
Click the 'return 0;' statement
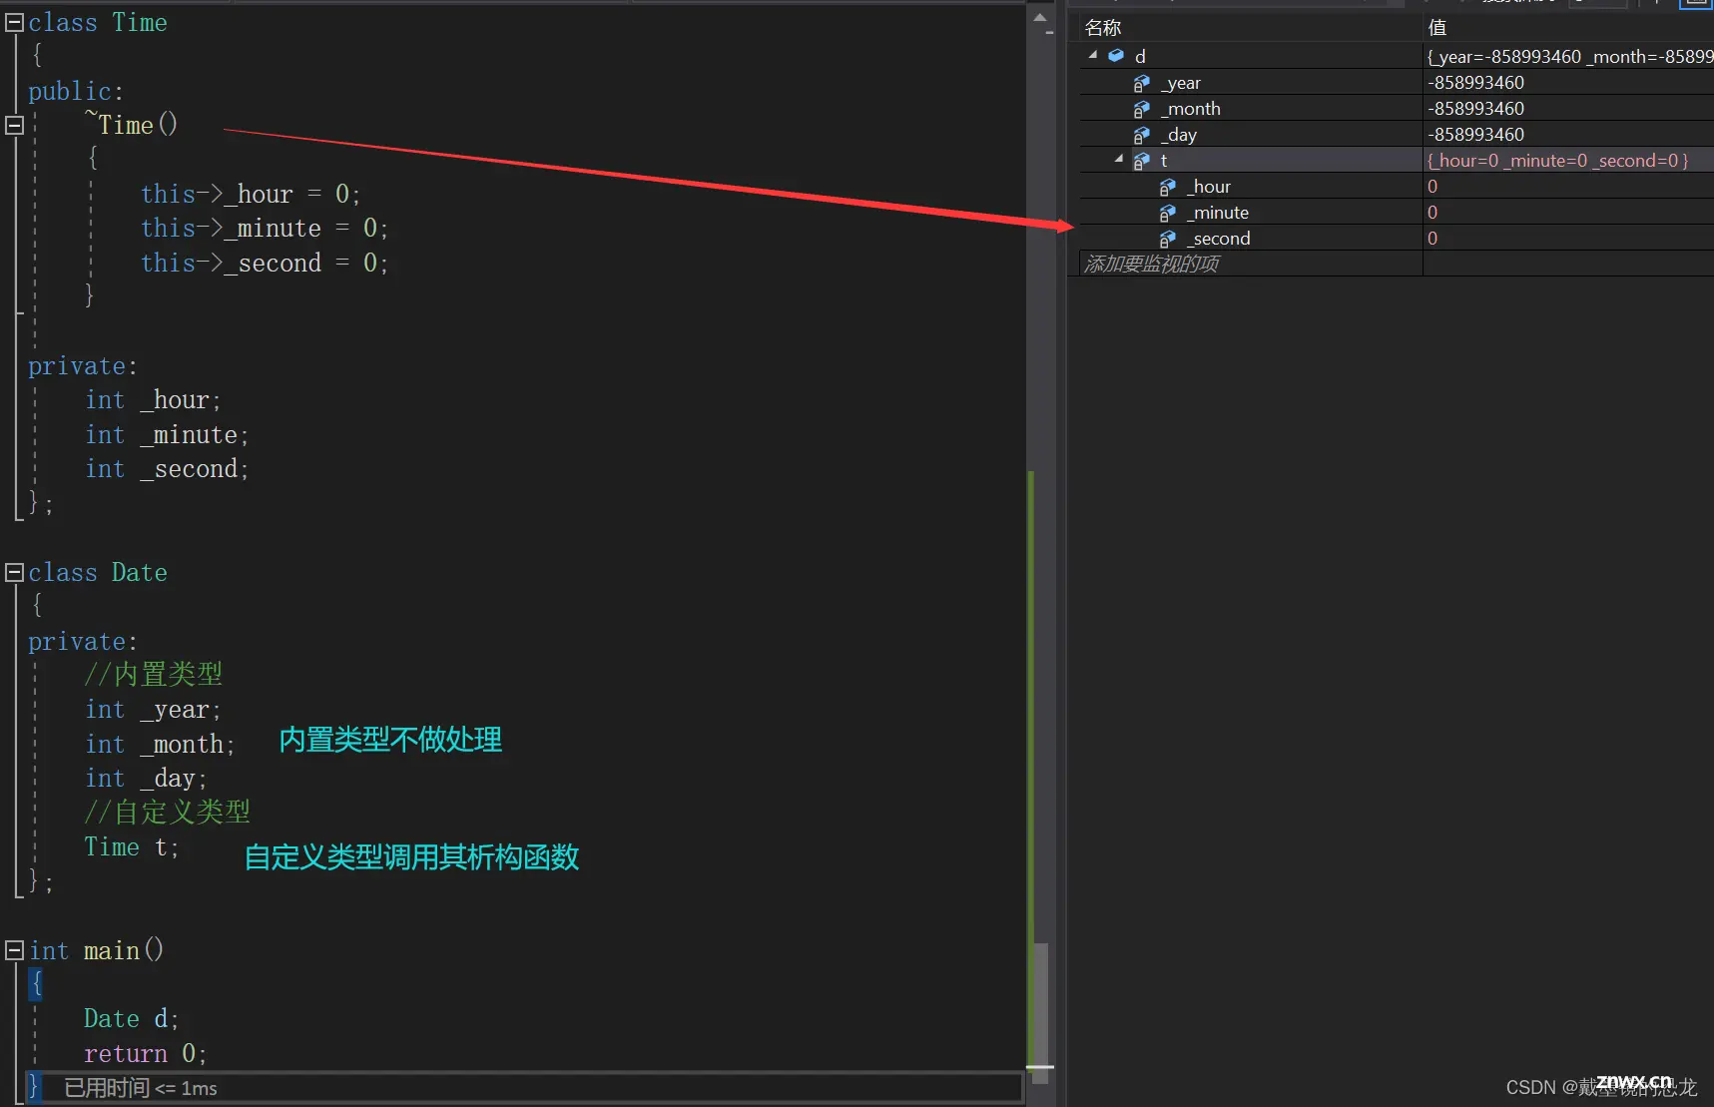pyautogui.click(x=146, y=1054)
